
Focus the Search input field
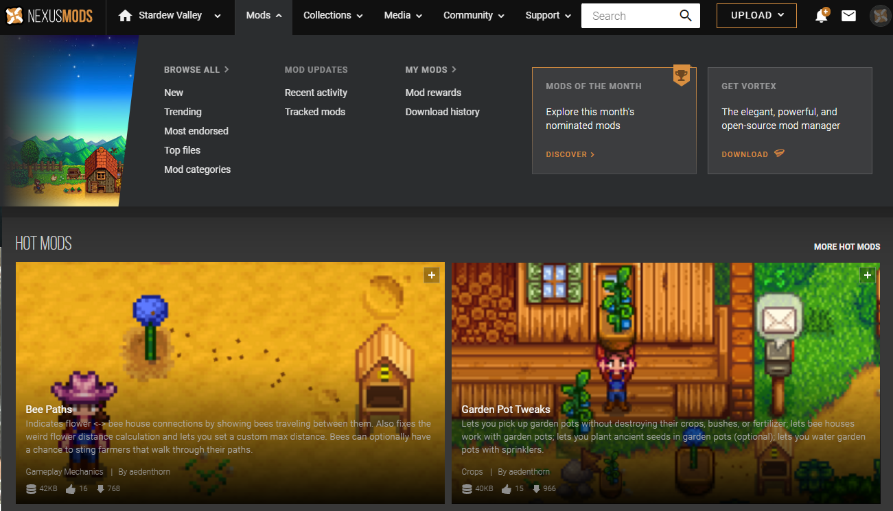630,16
